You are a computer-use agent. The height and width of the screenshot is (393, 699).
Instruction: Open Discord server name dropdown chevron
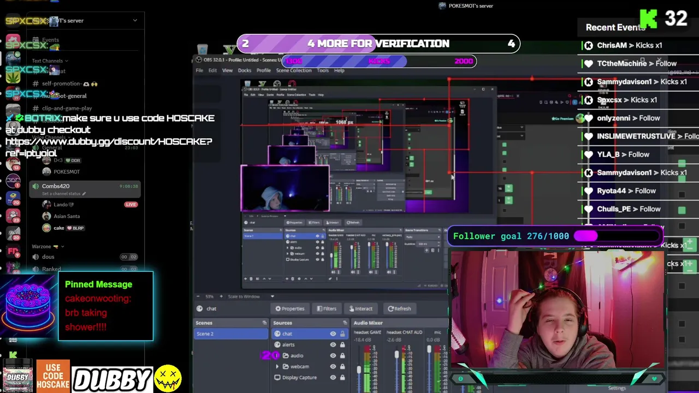(135, 21)
